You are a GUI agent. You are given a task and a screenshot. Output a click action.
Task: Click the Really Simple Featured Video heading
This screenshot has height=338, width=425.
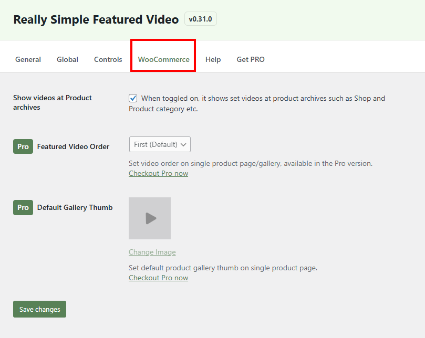tap(96, 19)
